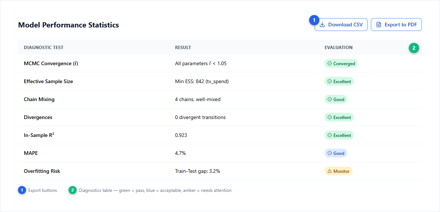Click the check icon in the MAPE Good badge
Screen dimensions: 440x212
[330, 153]
